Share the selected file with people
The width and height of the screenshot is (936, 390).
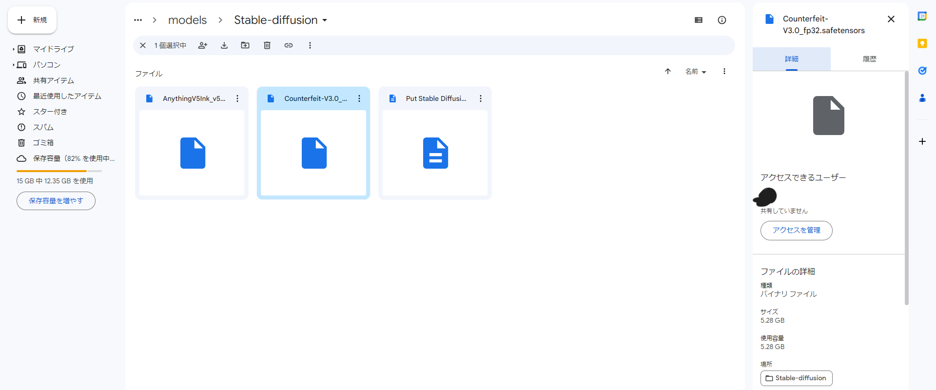click(x=203, y=45)
